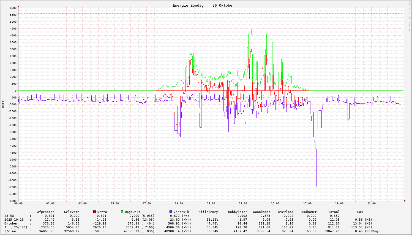412x235 pixels.
Task: Select the Geleverd column header
Action: coord(72,212)
